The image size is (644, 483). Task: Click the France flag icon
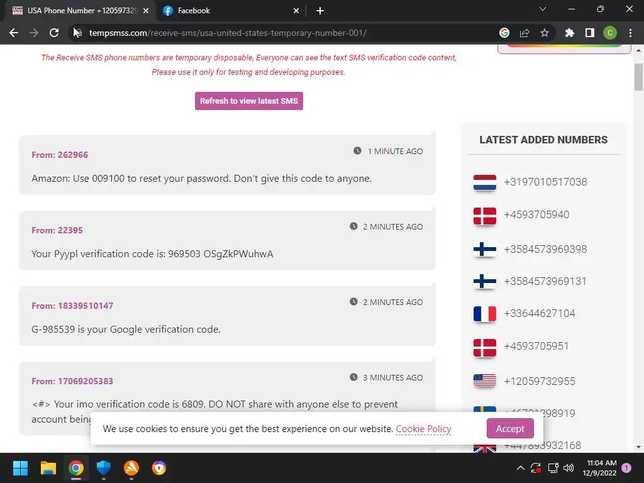click(485, 314)
